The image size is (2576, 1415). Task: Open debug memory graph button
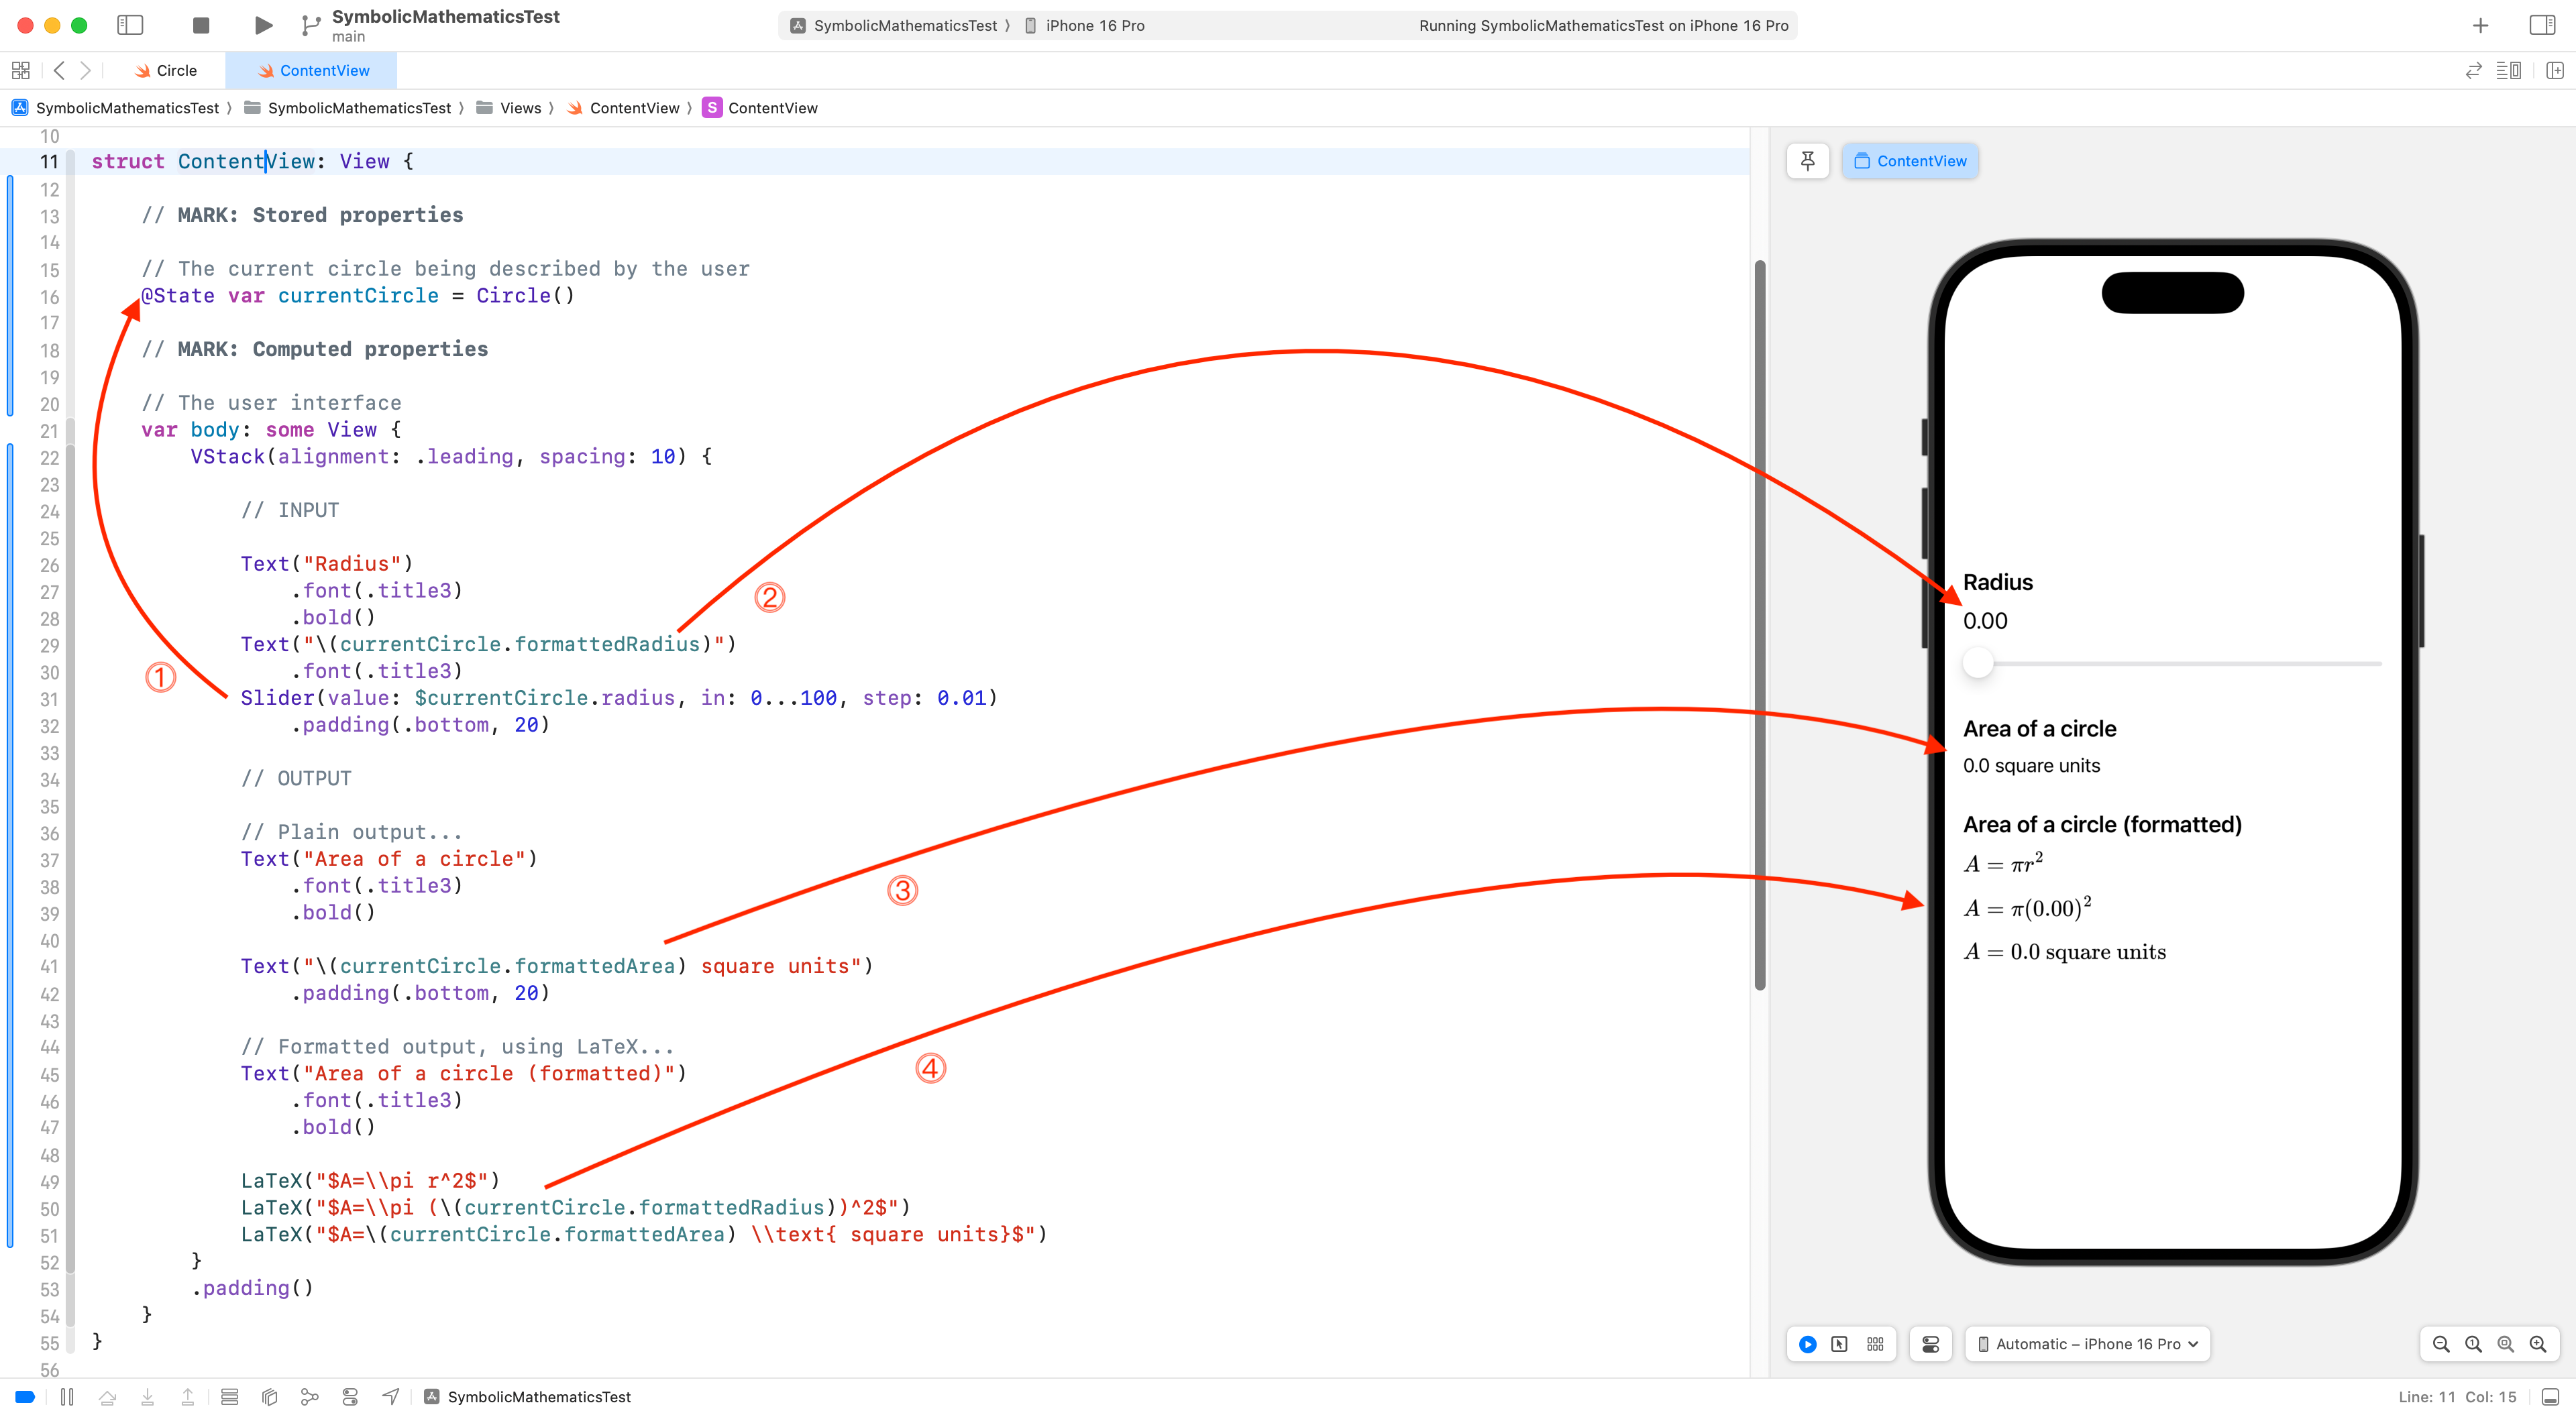[x=310, y=1397]
